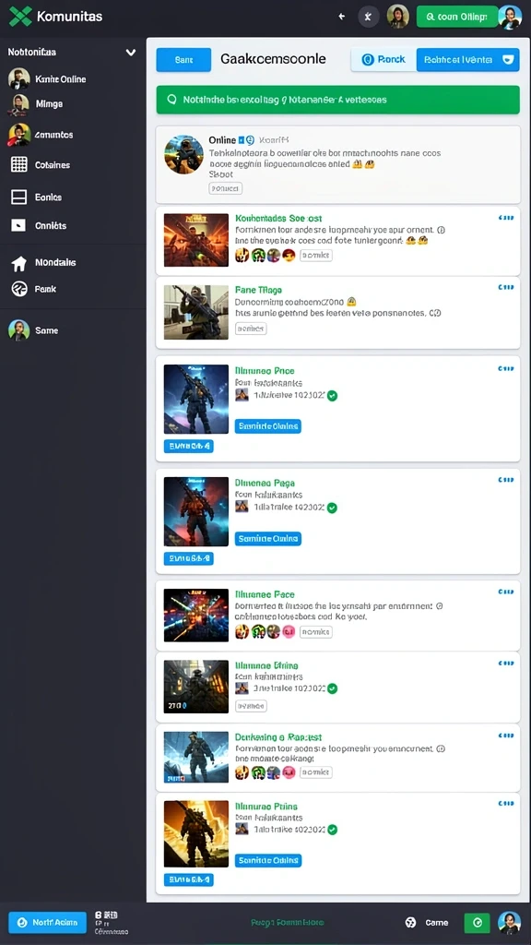Open the dropdown arrow on the blue header button
The width and height of the screenshot is (531, 945).
pos(508,60)
